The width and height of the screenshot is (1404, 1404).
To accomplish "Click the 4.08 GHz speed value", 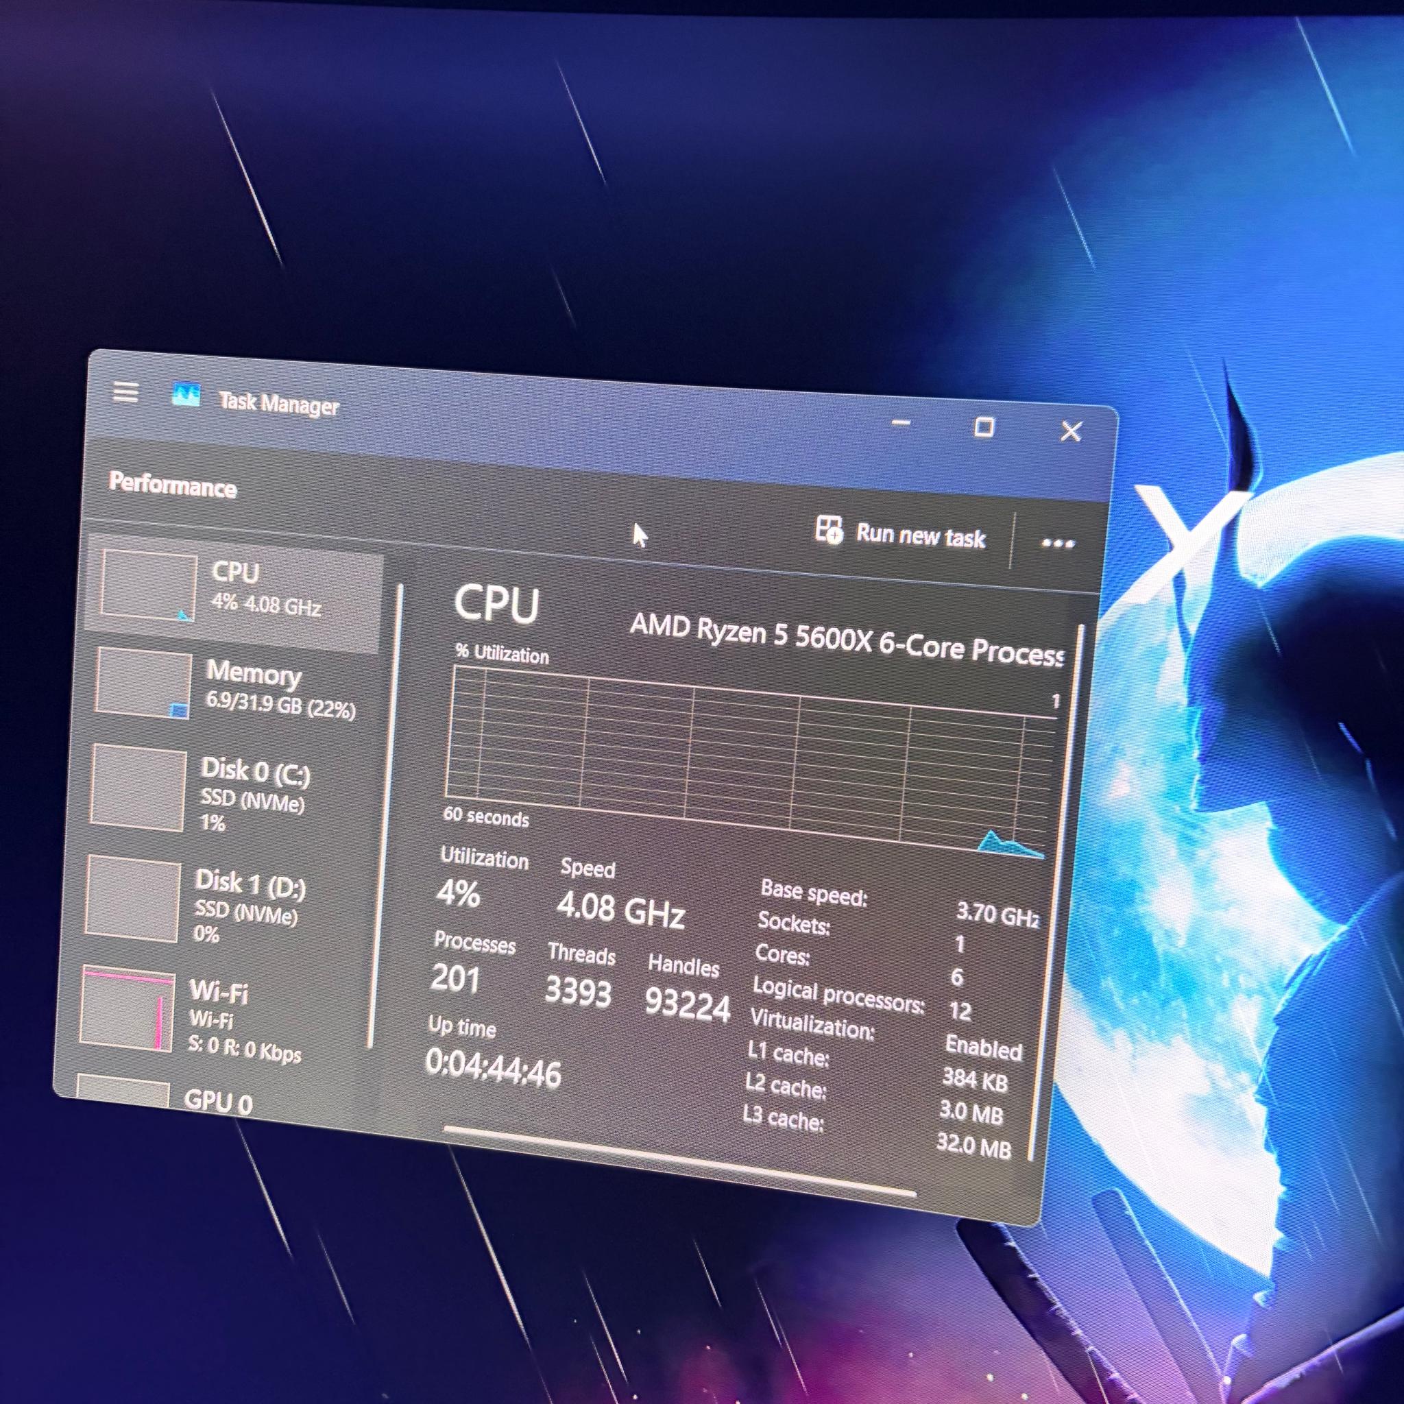I will 620,909.
